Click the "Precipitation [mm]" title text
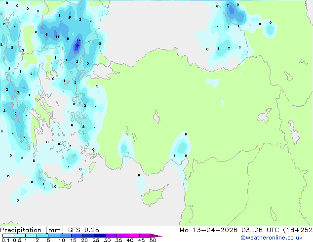 [32, 230]
